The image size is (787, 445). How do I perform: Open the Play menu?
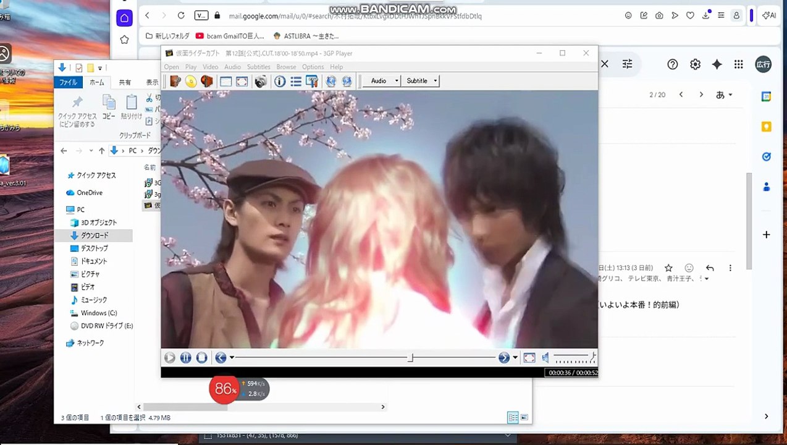point(191,67)
